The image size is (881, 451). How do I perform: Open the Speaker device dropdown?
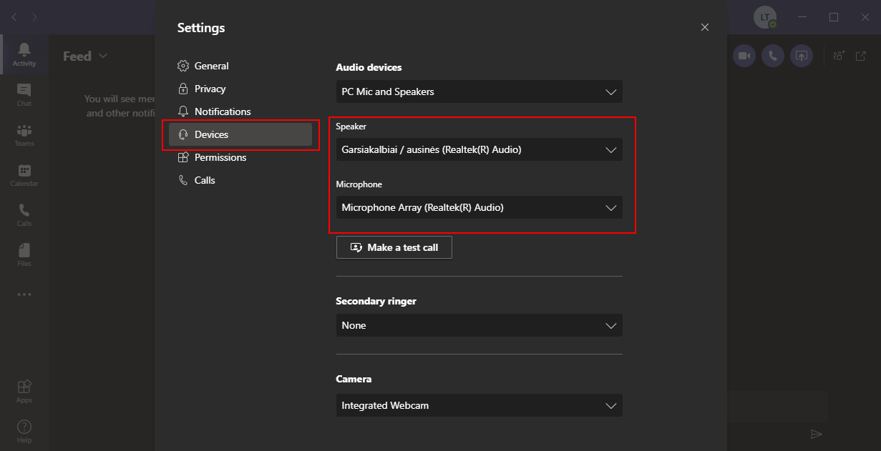(x=479, y=150)
